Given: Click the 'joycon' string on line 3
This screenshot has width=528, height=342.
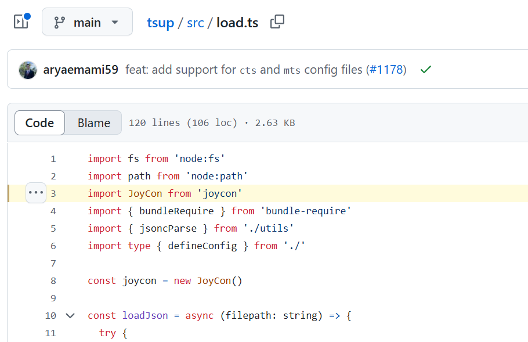Looking at the screenshot, I should [x=219, y=193].
